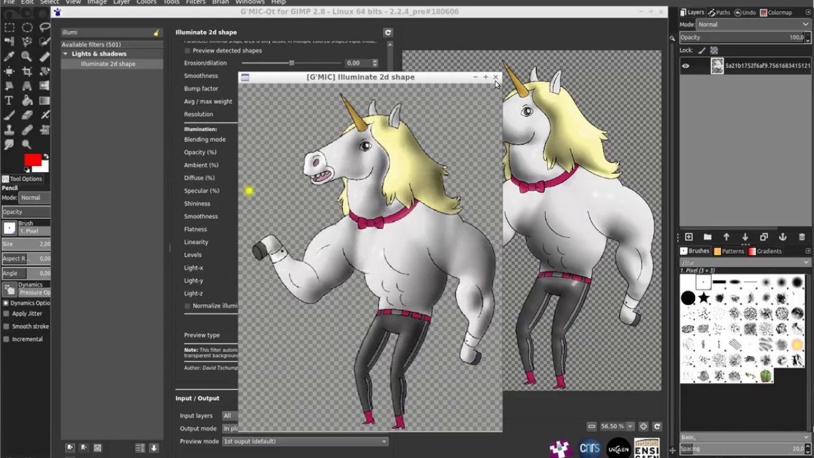Switch to the Undo tab

(745, 13)
